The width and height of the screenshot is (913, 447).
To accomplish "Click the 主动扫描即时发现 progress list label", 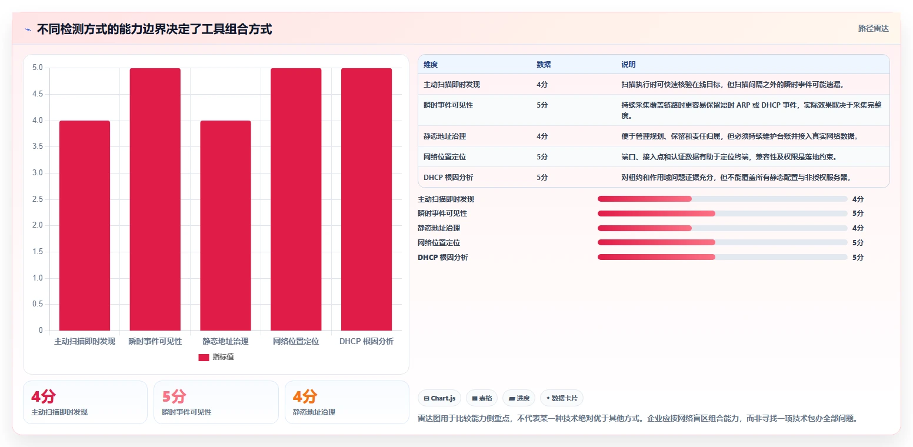I will [446, 199].
